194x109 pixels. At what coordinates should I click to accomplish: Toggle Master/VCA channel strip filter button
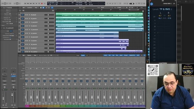[x=132, y=55]
